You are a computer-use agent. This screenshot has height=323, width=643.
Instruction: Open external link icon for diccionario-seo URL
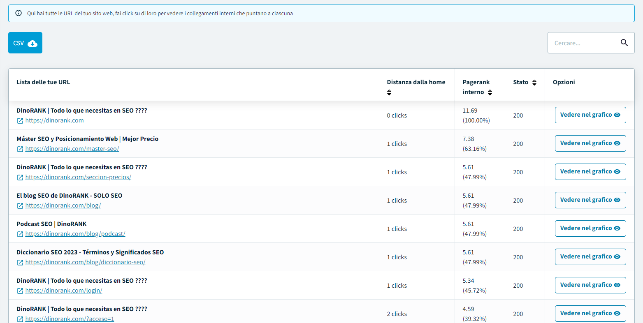click(x=20, y=263)
